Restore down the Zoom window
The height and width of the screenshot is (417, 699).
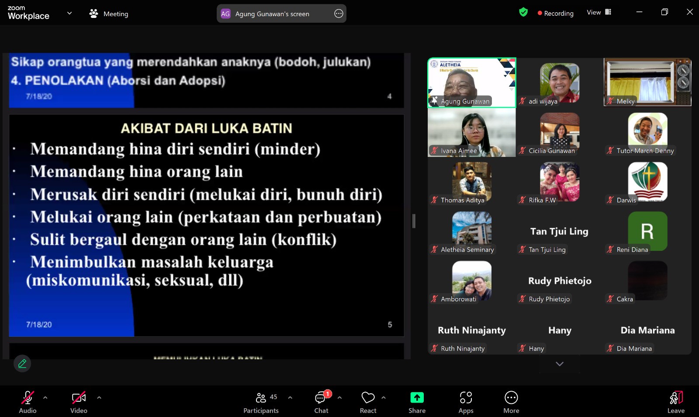click(x=664, y=12)
